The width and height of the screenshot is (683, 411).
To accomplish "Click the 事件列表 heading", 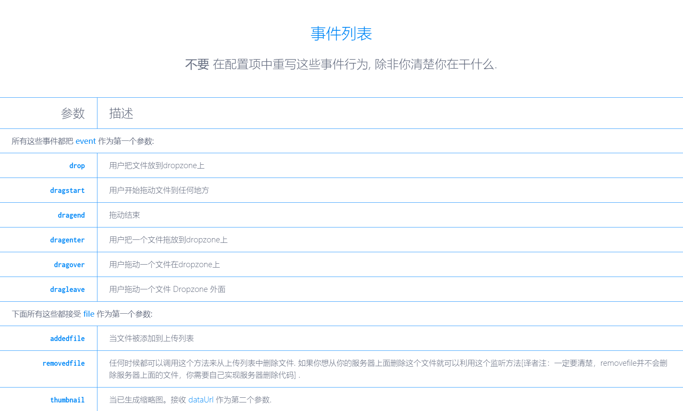I will 341,34.
